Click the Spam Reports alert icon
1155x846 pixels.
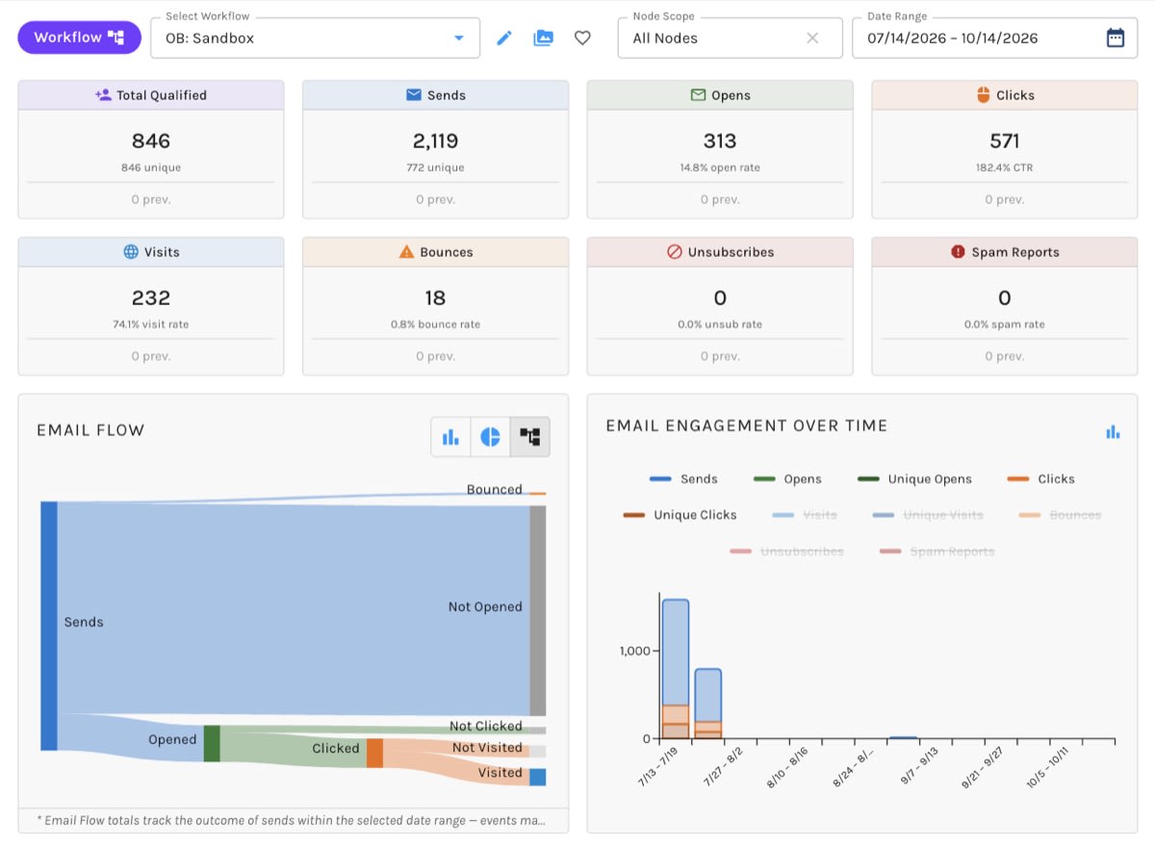point(958,252)
